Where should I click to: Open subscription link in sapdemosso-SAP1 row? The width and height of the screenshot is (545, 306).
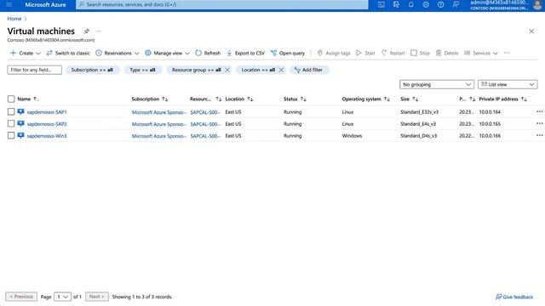[159, 112]
